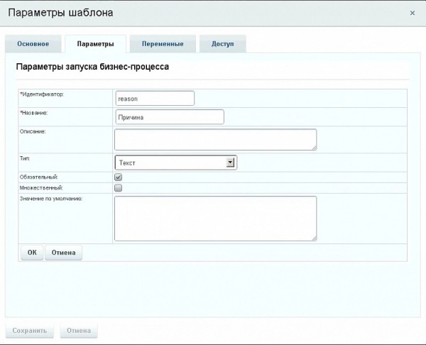The width and height of the screenshot is (426, 345).
Task: Open the Переменные tab
Action: [162, 44]
